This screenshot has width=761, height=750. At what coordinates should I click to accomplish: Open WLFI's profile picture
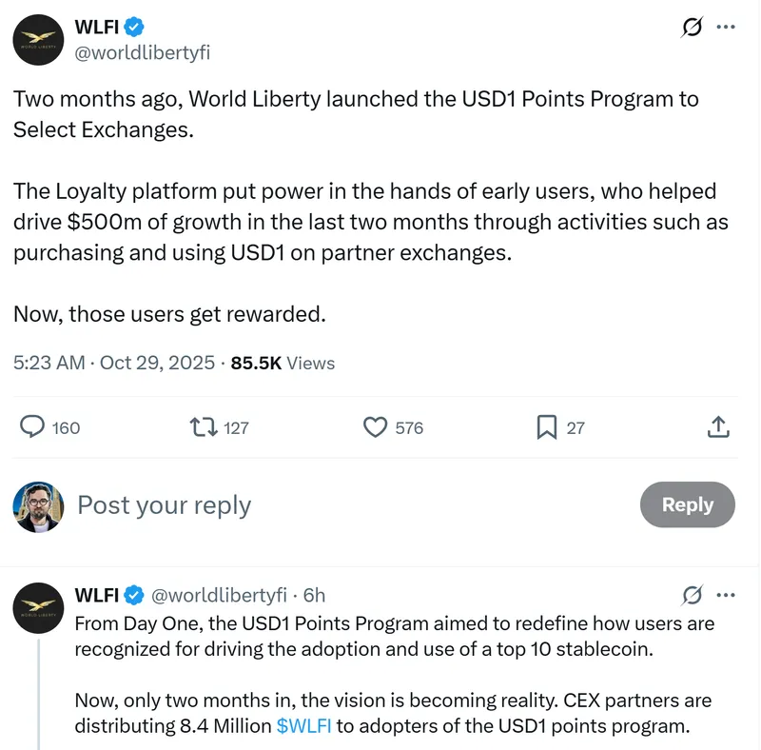coord(38,40)
